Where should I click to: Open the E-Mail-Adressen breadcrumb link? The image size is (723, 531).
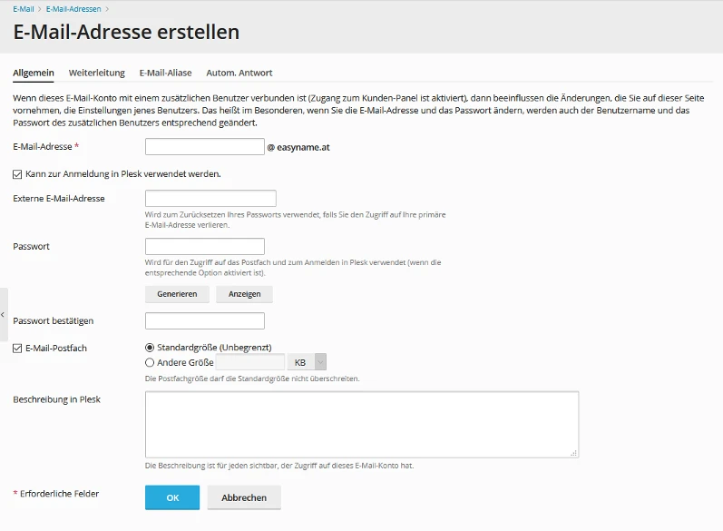coord(73,9)
